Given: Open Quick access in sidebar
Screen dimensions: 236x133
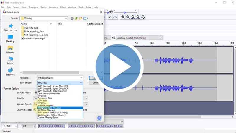Looking at the screenshot, I should (x=10, y=27).
